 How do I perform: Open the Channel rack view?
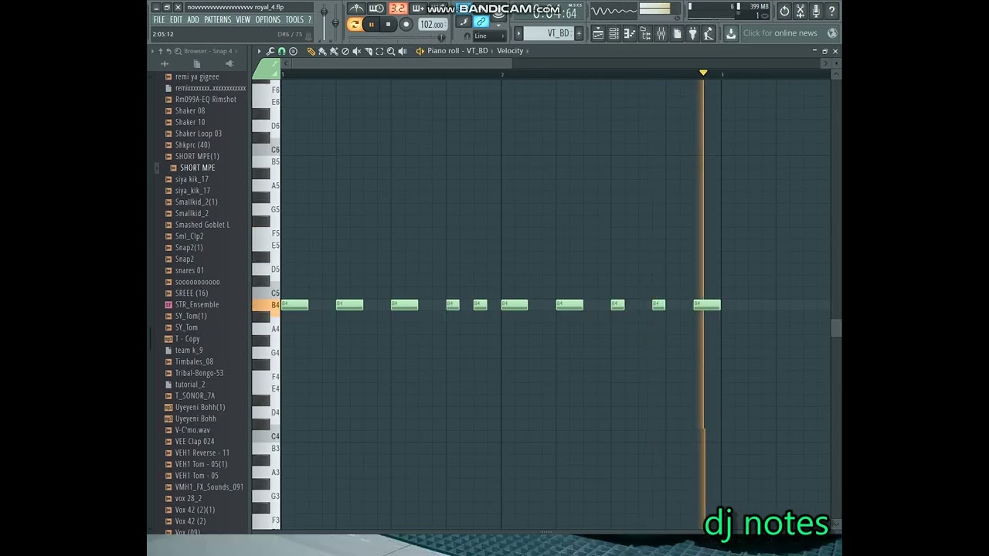614,33
